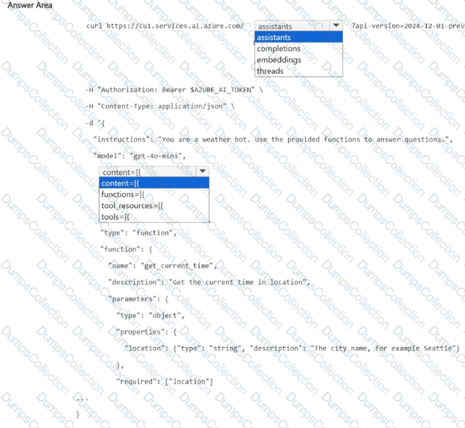This screenshot has height=428, width=465.
Task: Click the Answer Area heading
Action: pos(30,5)
